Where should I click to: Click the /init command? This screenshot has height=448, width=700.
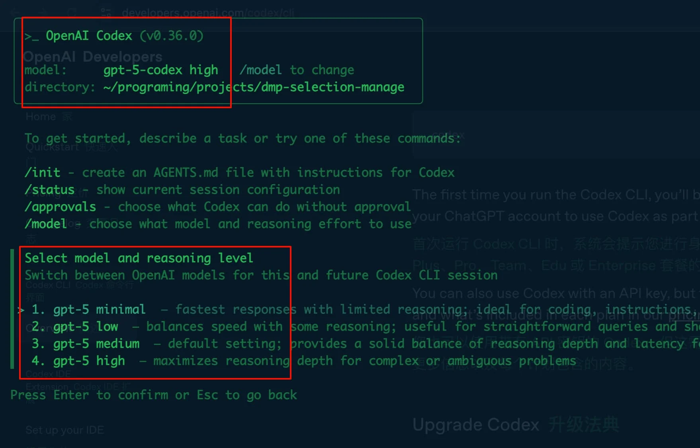point(43,173)
